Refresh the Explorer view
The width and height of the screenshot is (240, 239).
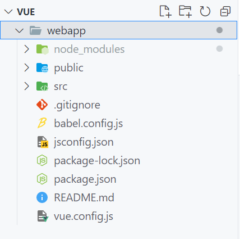205,11
